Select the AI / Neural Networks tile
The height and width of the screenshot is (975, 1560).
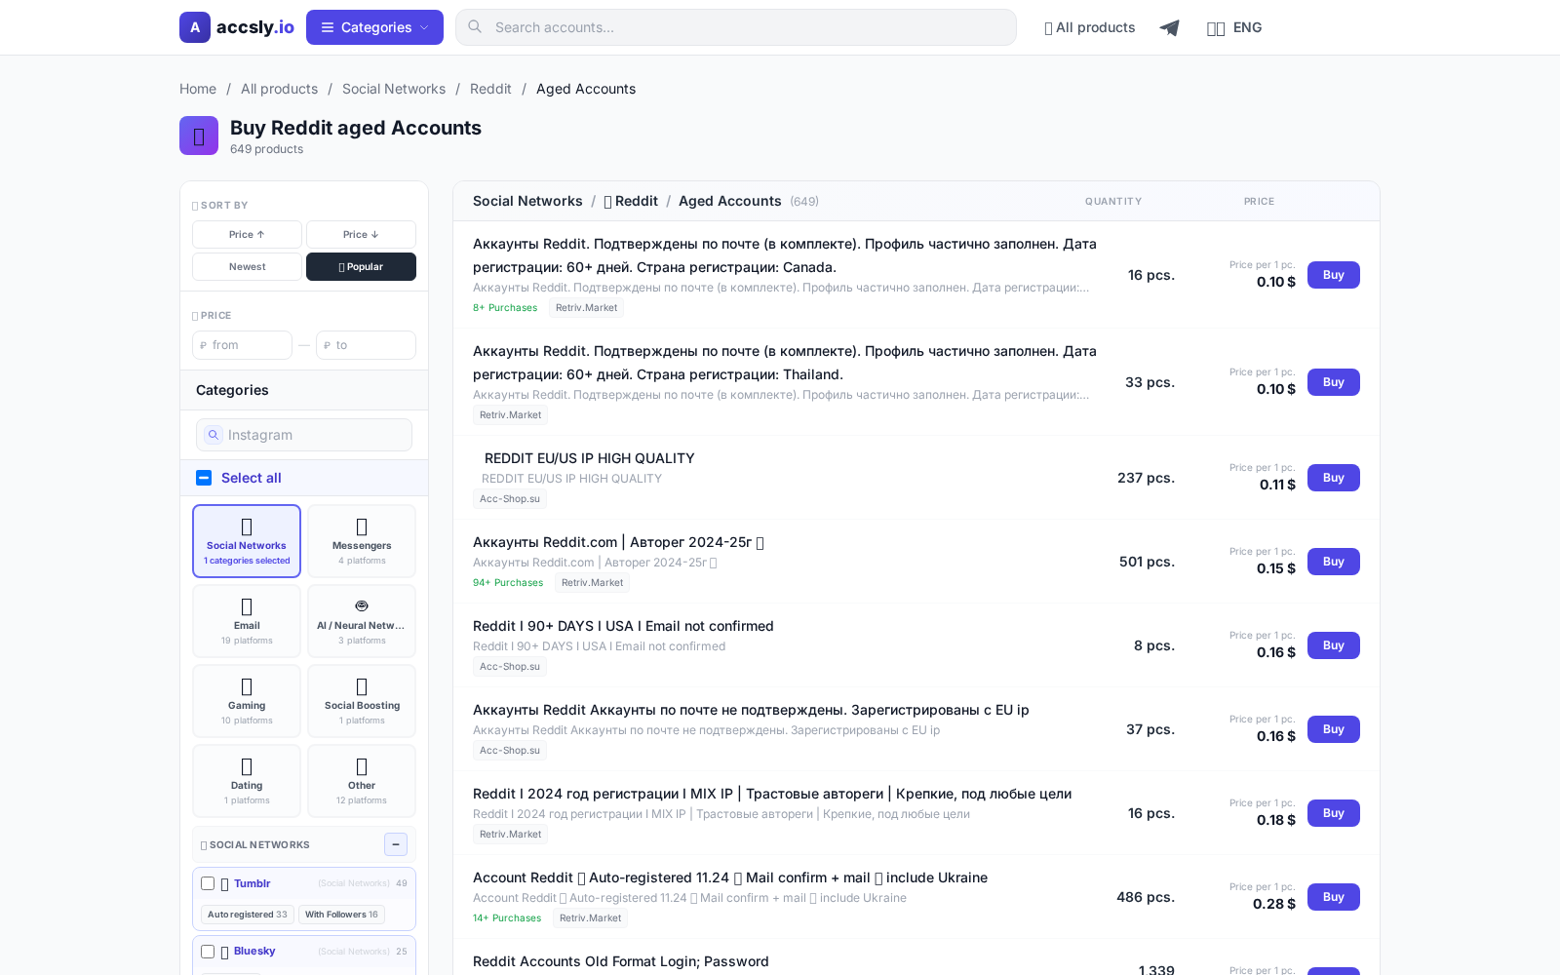click(x=362, y=621)
